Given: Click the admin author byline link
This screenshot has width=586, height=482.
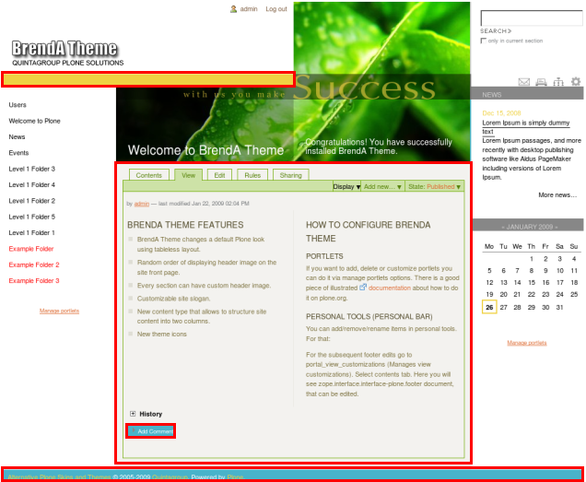Looking at the screenshot, I should pos(142,204).
